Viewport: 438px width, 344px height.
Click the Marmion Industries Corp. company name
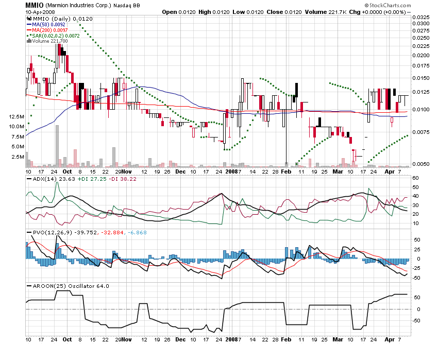[78, 6]
